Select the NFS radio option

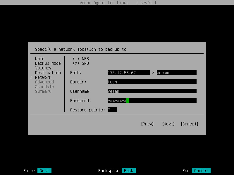point(81,59)
